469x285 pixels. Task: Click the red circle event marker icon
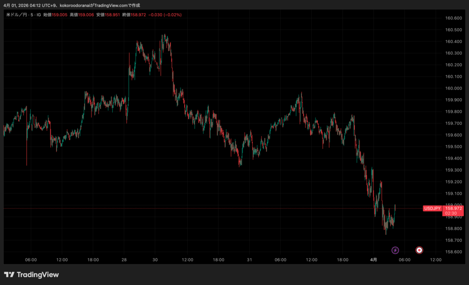click(x=419, y=250)
